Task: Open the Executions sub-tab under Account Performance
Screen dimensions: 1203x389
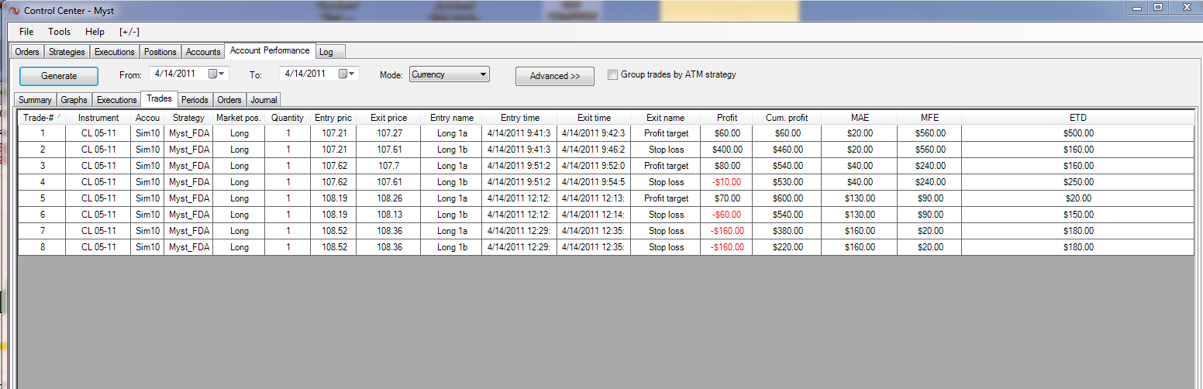Action: (117, 100)
